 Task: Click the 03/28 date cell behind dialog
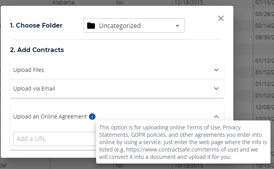(x=265, y=14)
